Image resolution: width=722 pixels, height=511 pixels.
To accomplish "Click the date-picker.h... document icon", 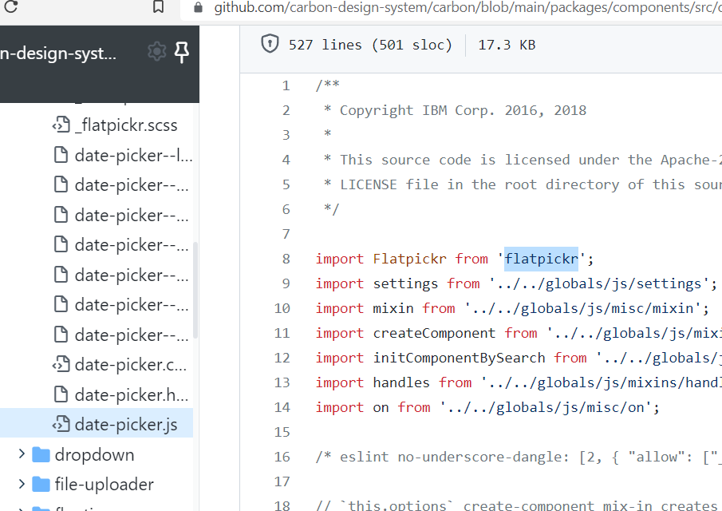I will click(61, 394).
